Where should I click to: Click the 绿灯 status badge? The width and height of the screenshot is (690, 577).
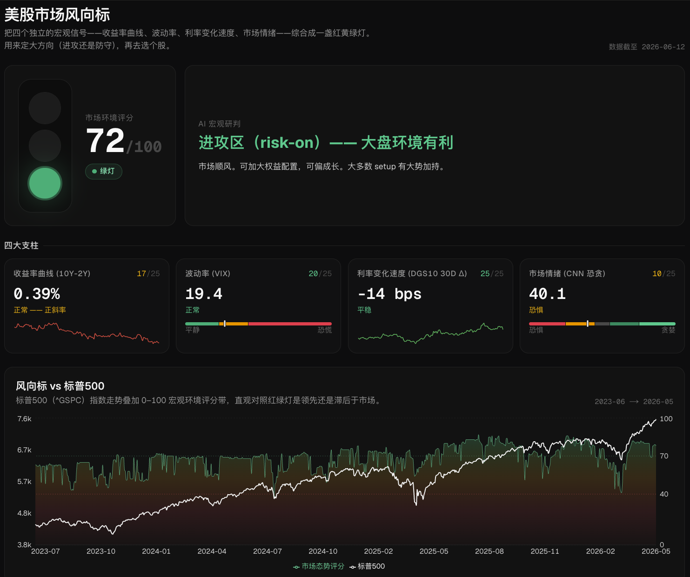pos(103,171)
